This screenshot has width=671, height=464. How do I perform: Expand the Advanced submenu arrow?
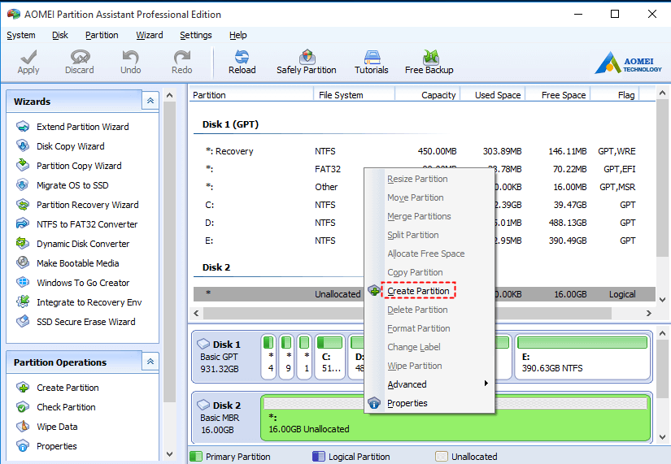[486, 384]
